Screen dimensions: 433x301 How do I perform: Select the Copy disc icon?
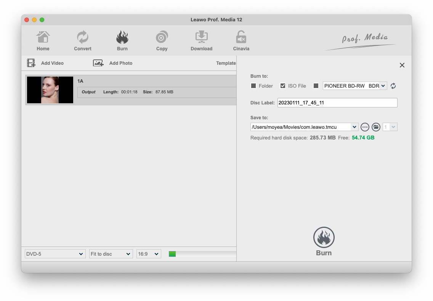coord(162,38)
